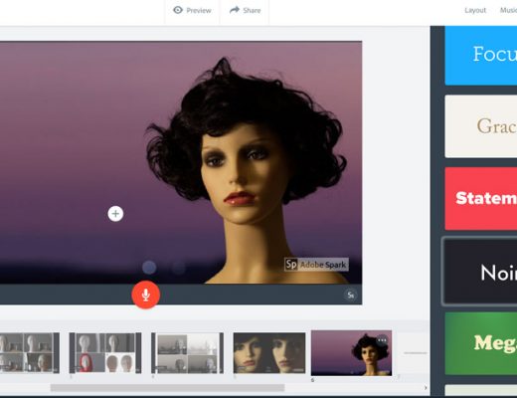Screen dimensions: 517x398
Task: Click the white plus add-content button
Action: pyautogui.click(x=115, y=214)
